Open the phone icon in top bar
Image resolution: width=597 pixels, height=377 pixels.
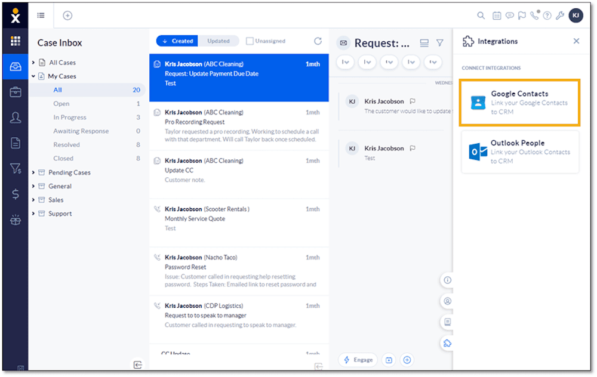[x=534, y=16]
